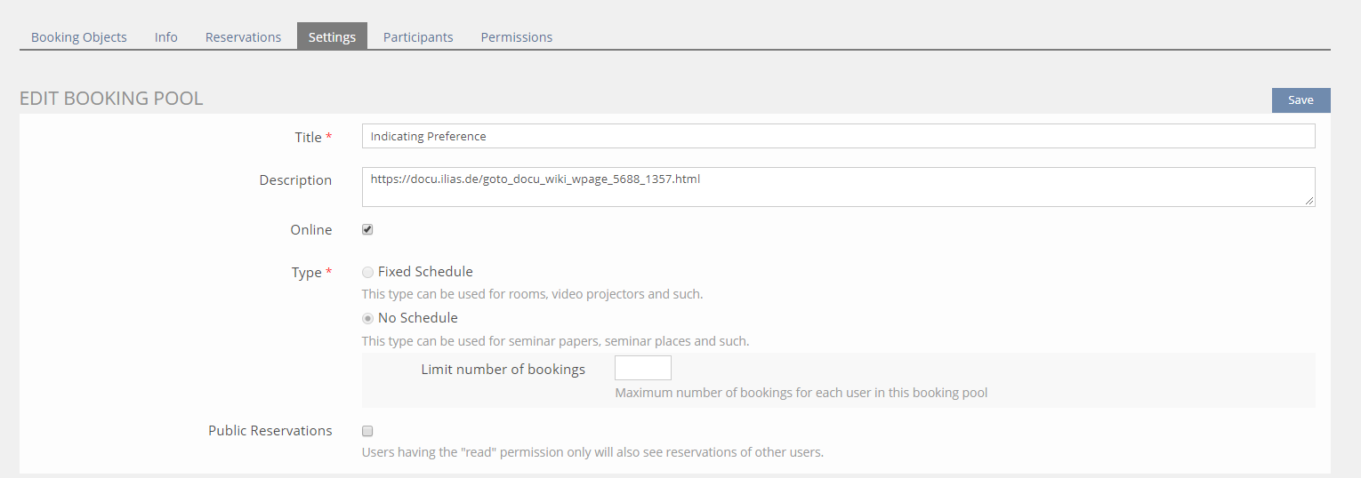
Task: Click the 'Description' field label
Action: tap(295, 180)
